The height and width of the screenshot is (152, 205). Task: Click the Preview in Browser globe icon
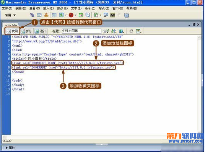click(121, 31)
